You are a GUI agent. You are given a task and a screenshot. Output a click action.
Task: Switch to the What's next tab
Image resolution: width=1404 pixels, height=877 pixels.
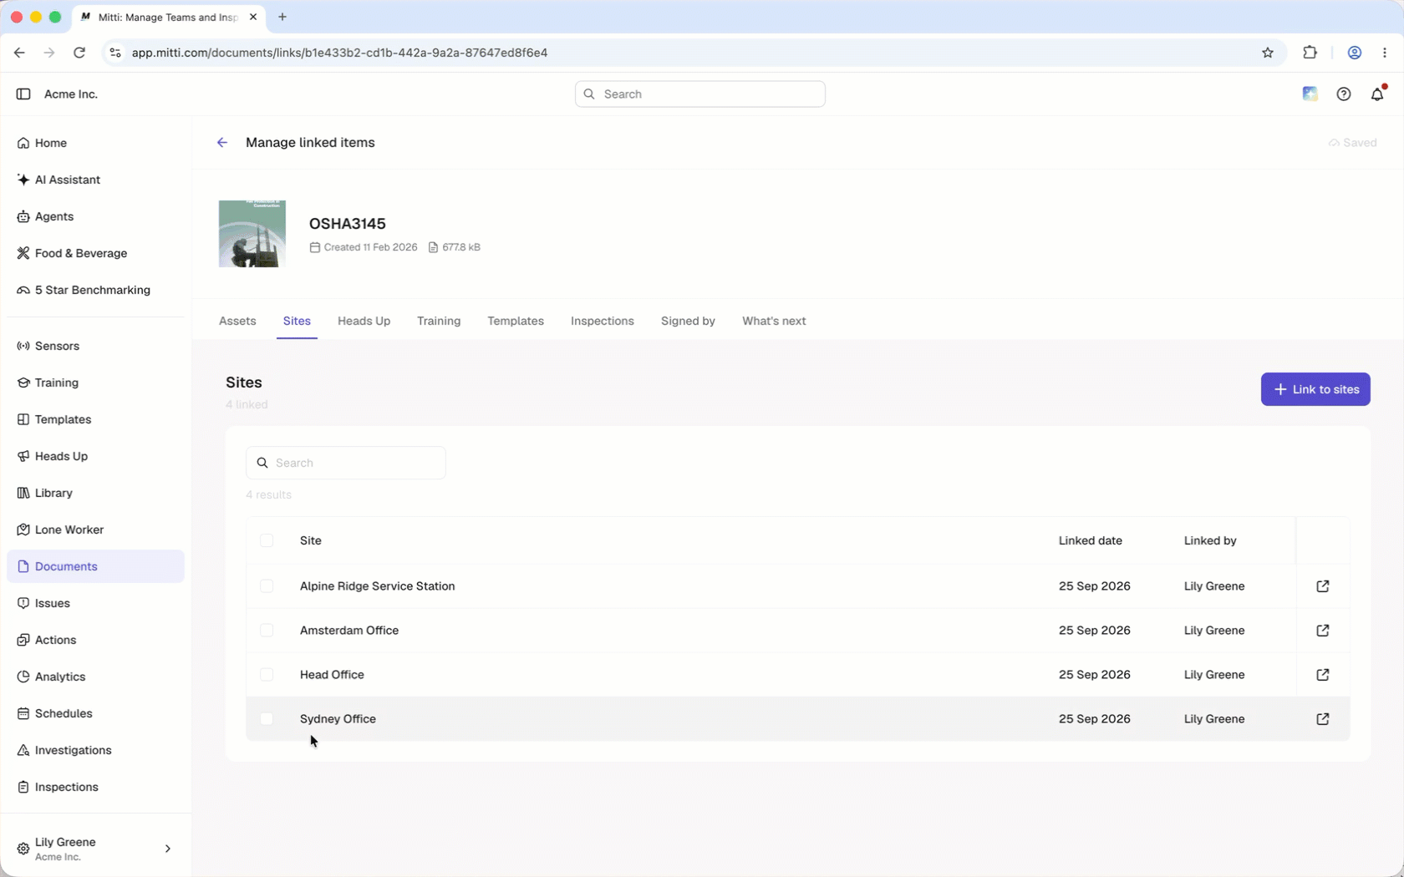pos(774,322)
